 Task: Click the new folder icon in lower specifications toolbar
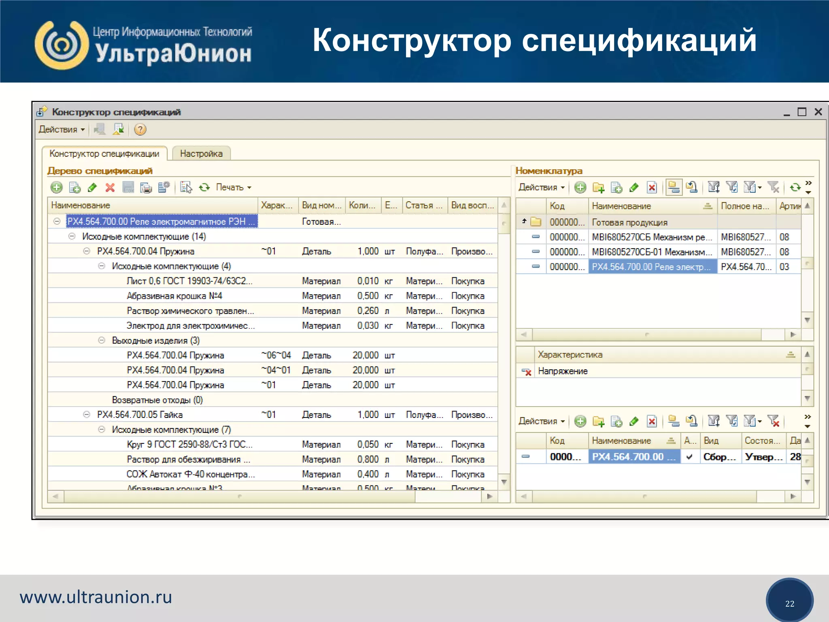tap(598, 422)
